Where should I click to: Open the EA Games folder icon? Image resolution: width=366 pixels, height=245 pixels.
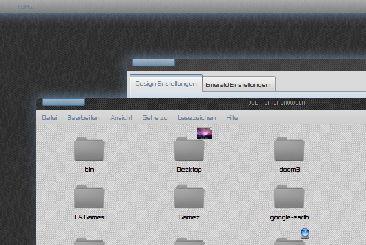[89, 197]
